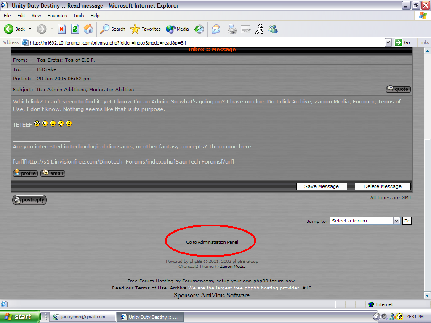
Task: Click the running figure Messenger icon
Action: pos(259,29)
